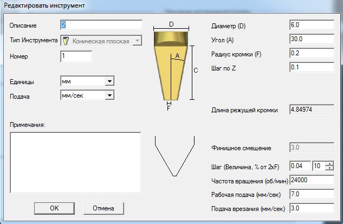
Task: Select the Диаметр (D) value field
Action: (312, 25)
